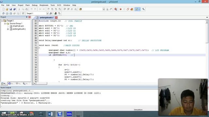Collapse code fold at line 01
The width and height of the screenshot is (209, 117).
pyautogui.click(x=38, y=21)
